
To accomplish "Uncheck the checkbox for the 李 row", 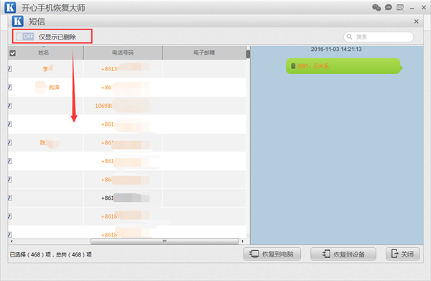I will coord(9,69).
